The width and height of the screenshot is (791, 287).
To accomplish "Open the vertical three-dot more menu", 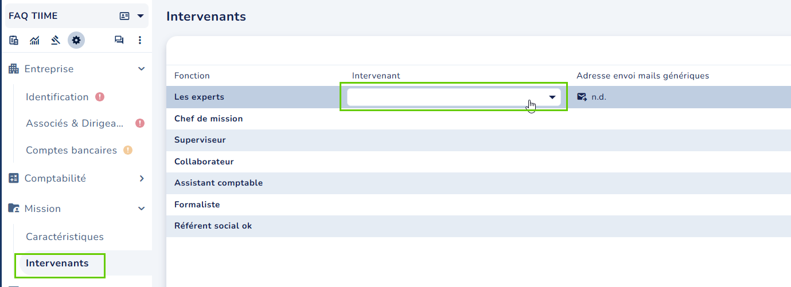I will click(x=140, y=40).
